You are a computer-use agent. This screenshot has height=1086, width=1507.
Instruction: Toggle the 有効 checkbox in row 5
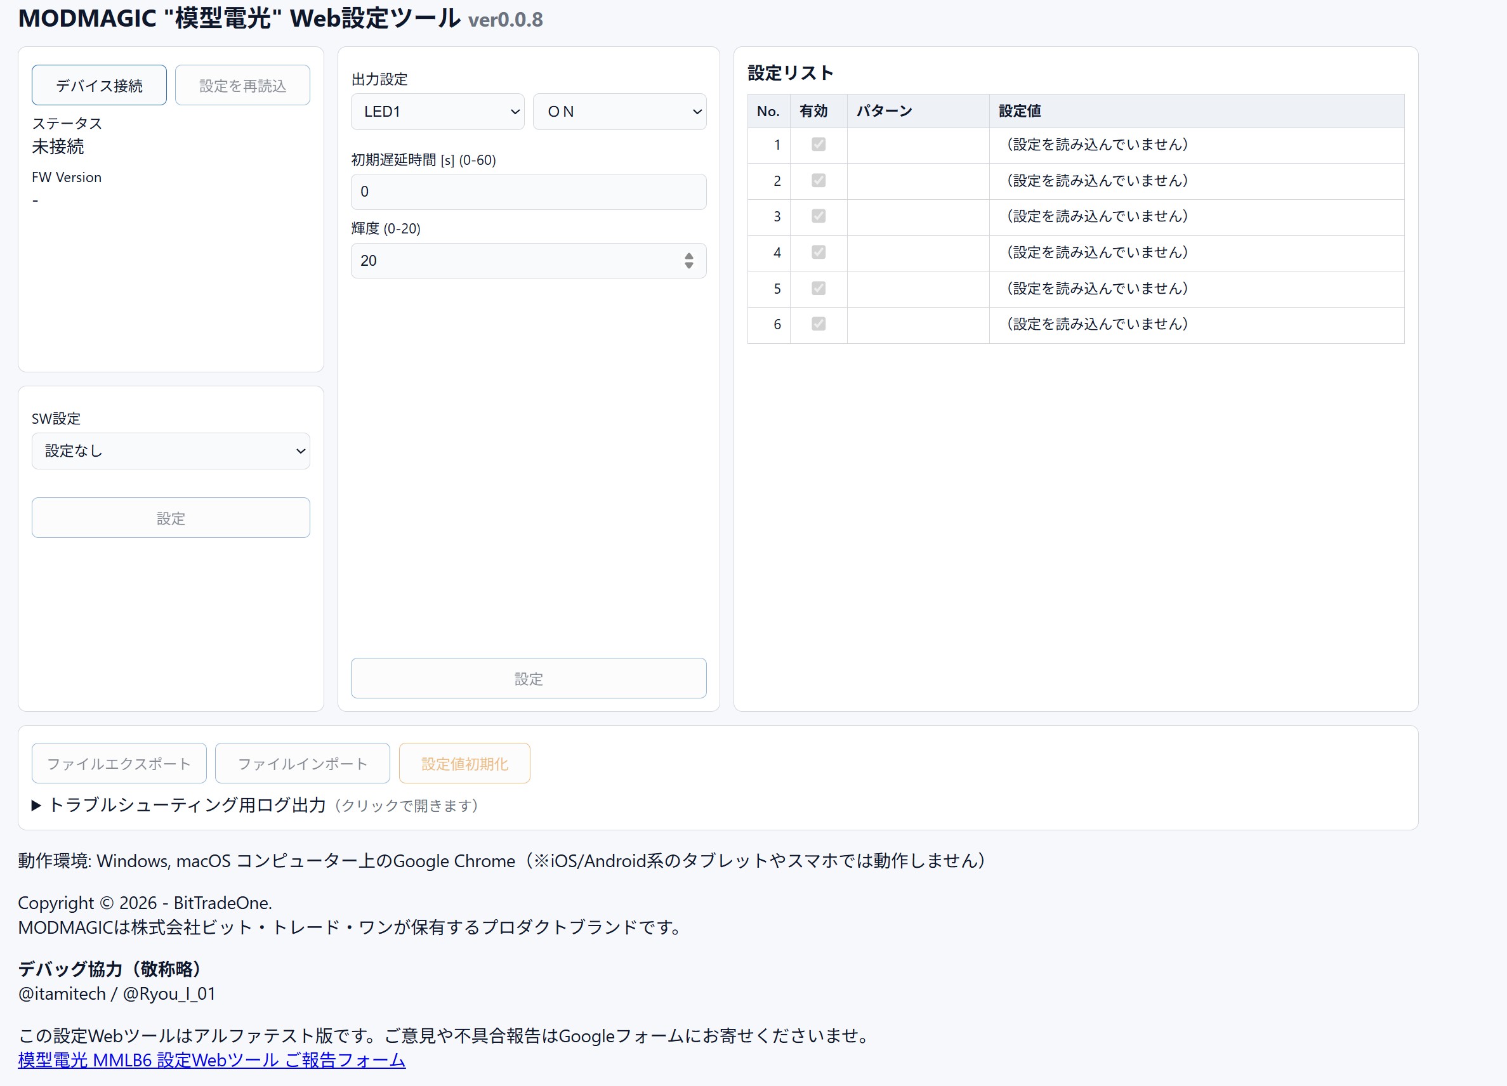point(819,288)
